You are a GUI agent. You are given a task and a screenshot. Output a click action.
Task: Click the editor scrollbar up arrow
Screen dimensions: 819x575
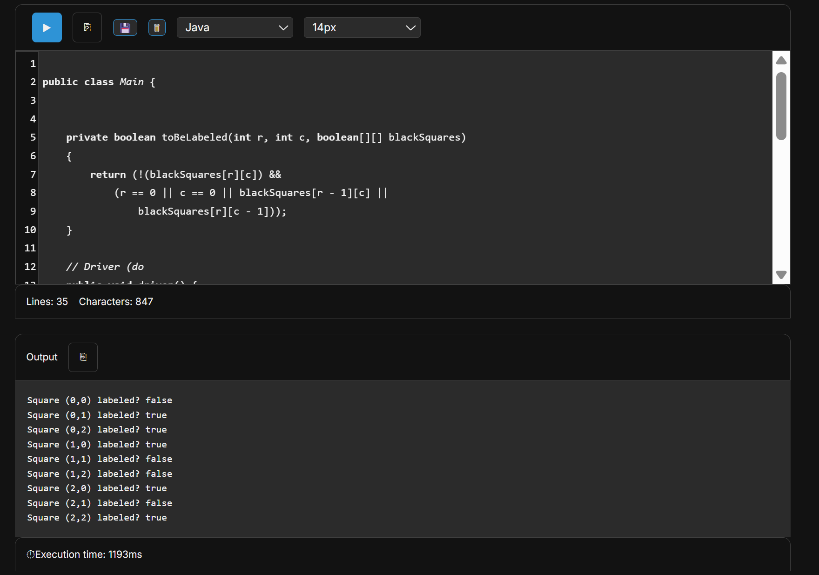pos(781,61)
